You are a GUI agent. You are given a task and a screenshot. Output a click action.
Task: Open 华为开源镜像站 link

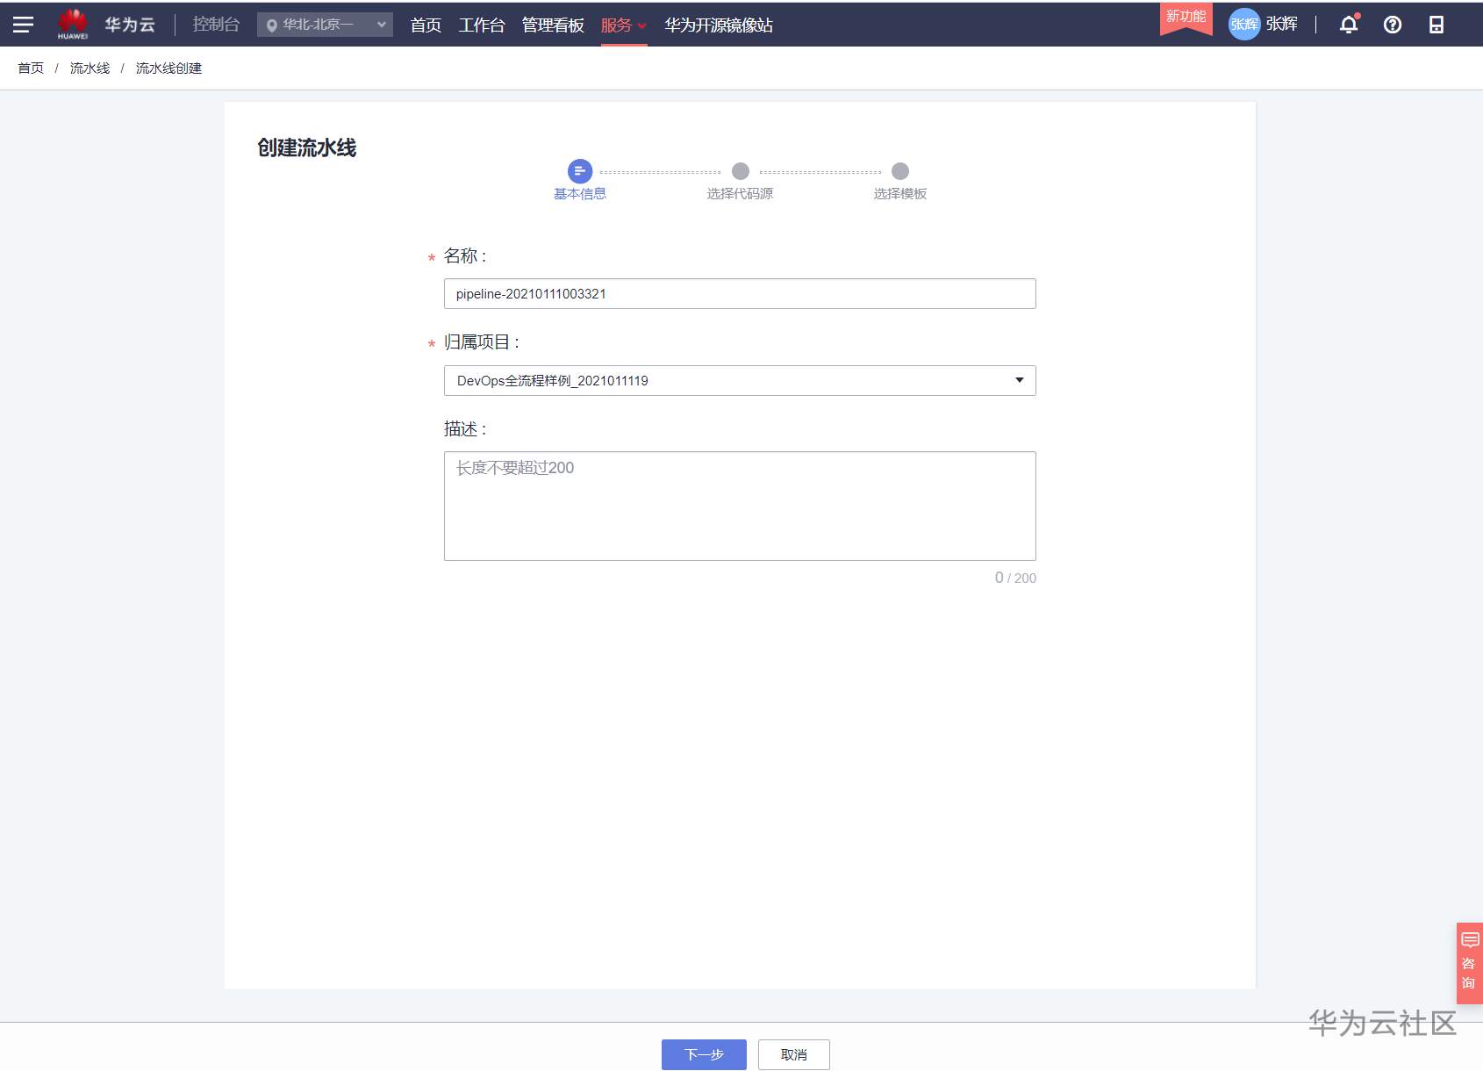(x=719, y=25)
